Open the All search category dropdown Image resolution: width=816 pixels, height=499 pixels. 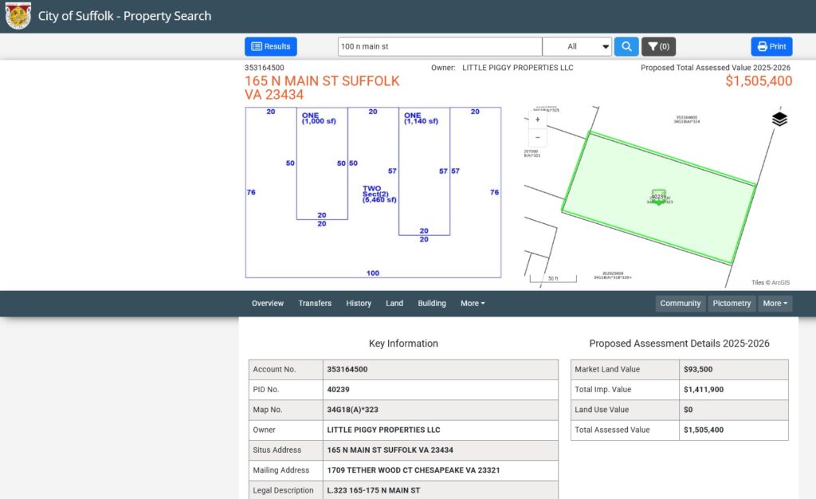(x=577, y=46)
